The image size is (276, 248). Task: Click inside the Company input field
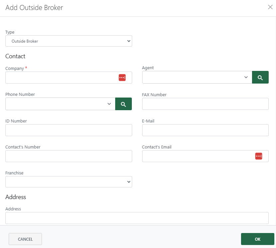(x=60, y=77)
